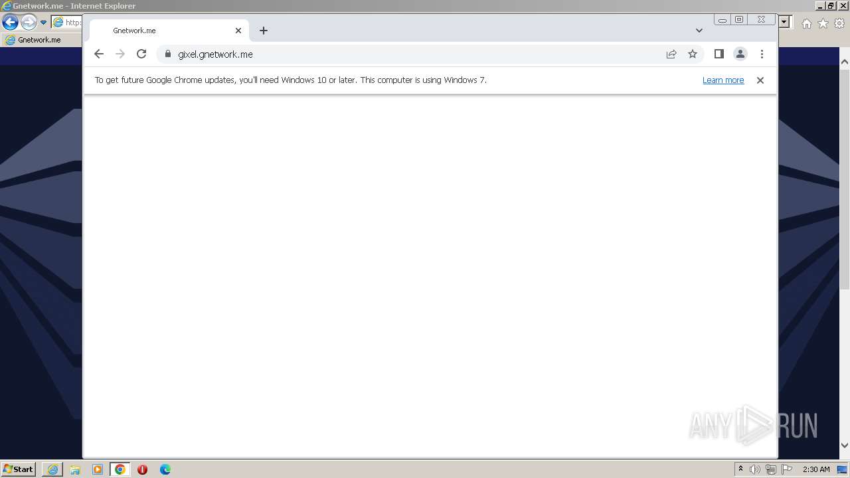850x478 pixels.
Task: Minimize the Chrome window
Action: point(722,20)
